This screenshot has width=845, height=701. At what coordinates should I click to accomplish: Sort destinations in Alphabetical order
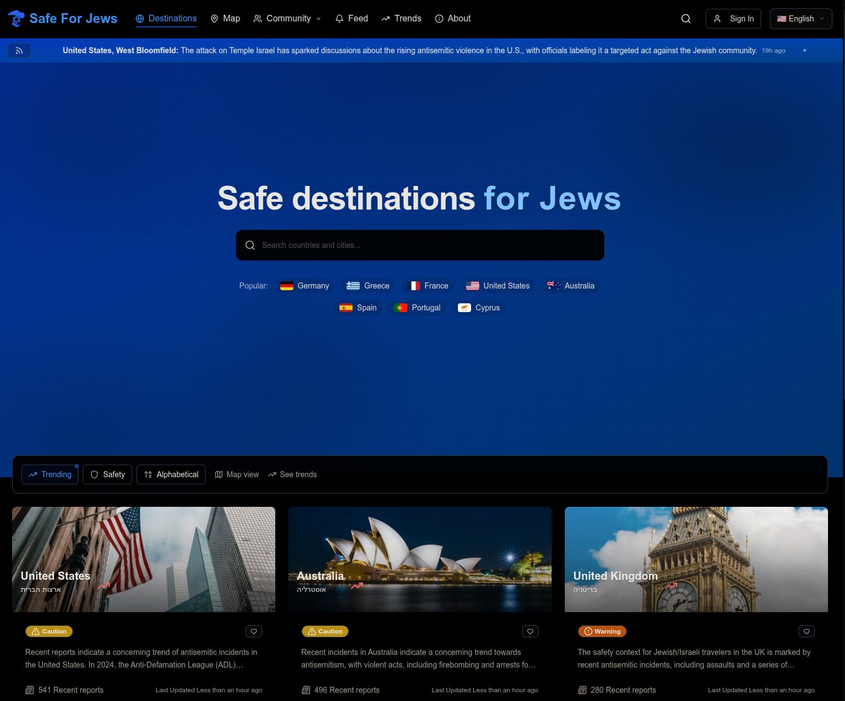pos(171,474)
